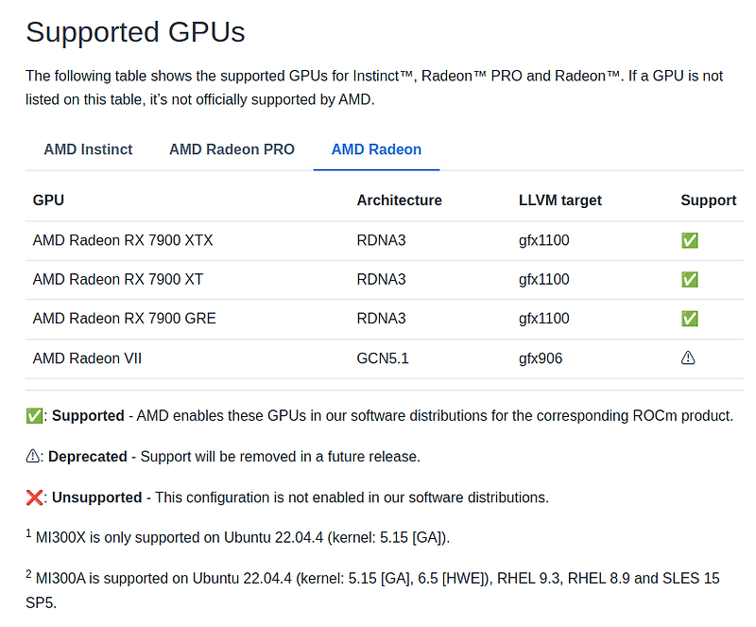Click the bold Supported legend label

(88, 416)
